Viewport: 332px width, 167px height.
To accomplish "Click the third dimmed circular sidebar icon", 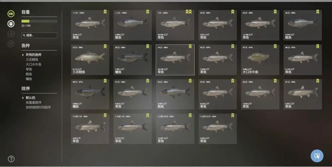I will click(x=11, y=34).
